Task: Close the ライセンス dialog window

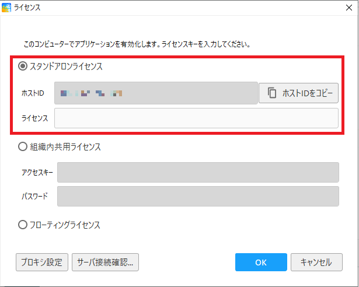Action: [x=349, y=8]
